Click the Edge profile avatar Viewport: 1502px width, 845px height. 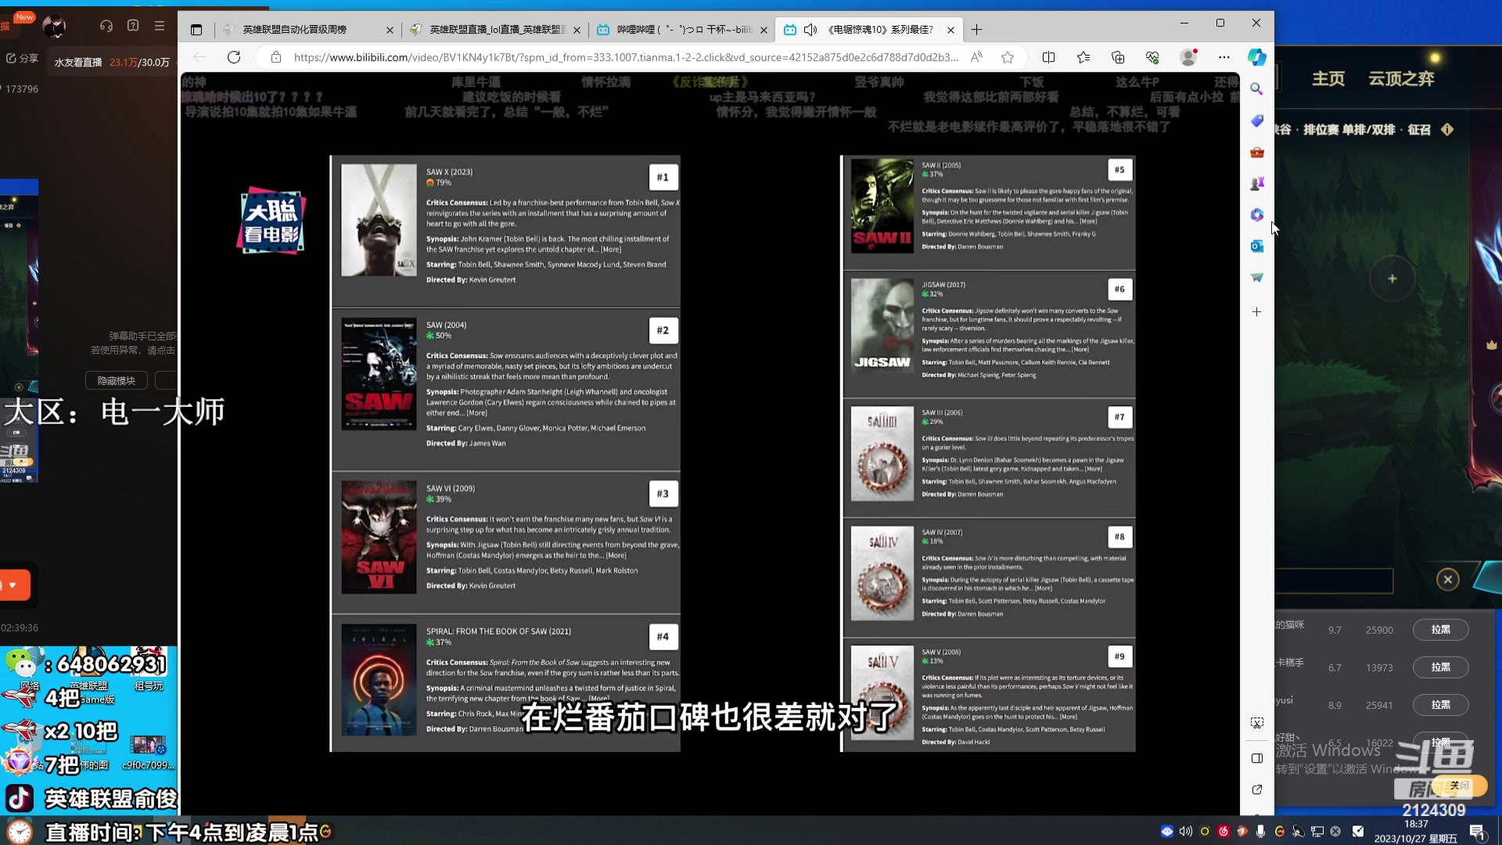tap(1188, 57)
